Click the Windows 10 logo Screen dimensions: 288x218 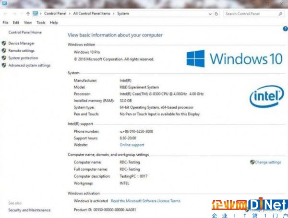235,58
